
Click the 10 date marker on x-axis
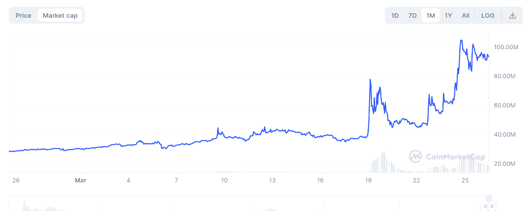[x=224, y=181]
